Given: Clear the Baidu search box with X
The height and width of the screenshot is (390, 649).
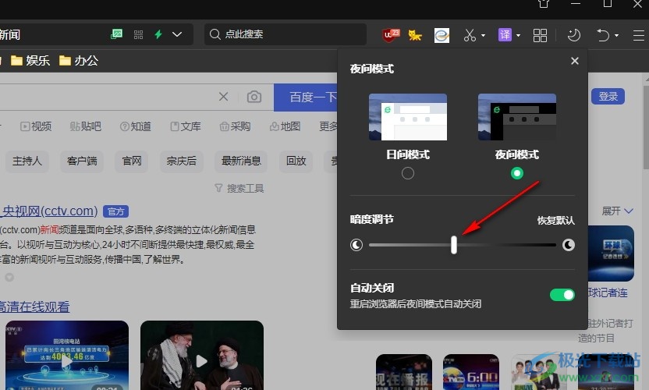Looking at the screenshot, I should [x=224, y=97].
